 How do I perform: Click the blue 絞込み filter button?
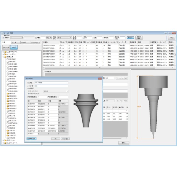[x=130, y=38]
